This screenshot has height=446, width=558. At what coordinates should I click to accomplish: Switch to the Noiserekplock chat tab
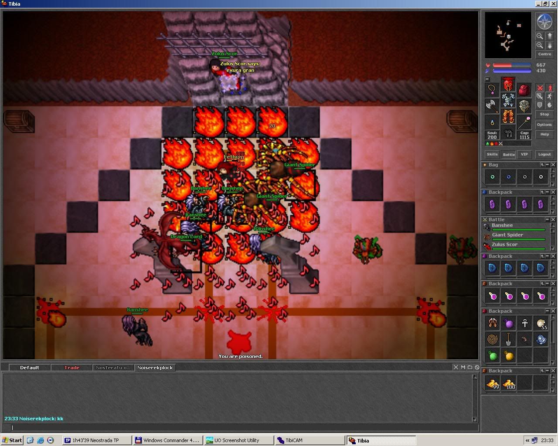[x=155, y=368]
